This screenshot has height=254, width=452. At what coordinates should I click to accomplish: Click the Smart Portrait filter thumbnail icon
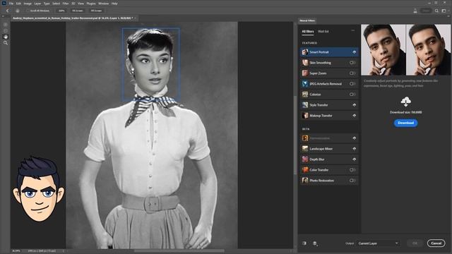click(x=304, y=52)
